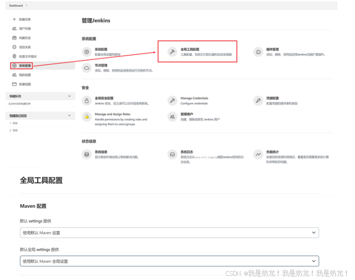Click the 管理Jenkins page heading
This screenshot has width=355, height=280.
[96, 20]
